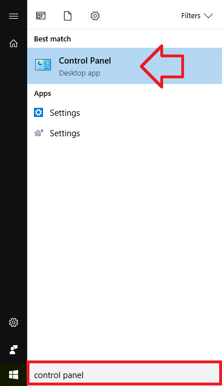Viewport: 222px width, 386px height.
Task: Filter results by Settings gear icon
Action: 95,16
